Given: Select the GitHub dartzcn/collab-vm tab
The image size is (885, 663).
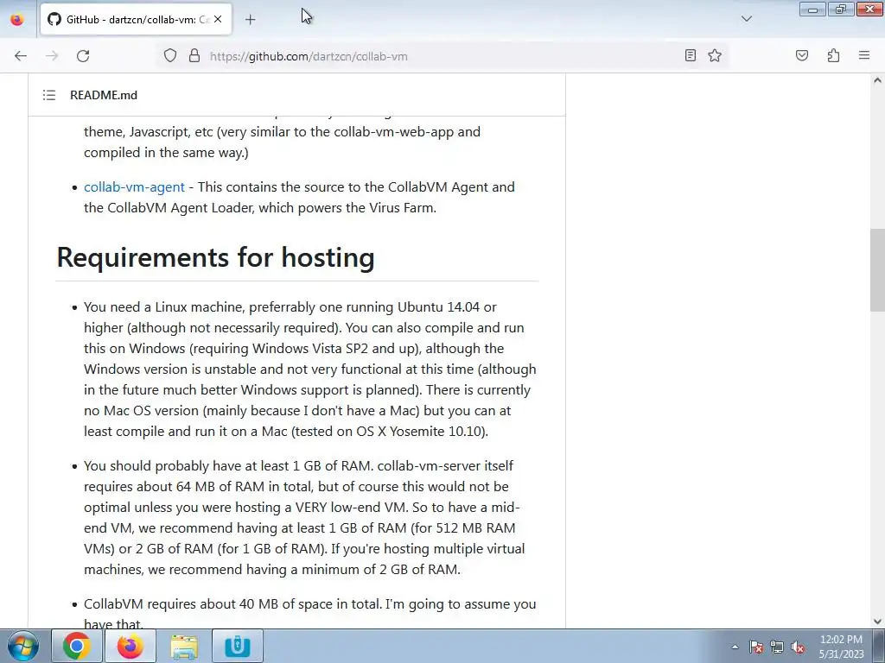Looking at the screenshot, I should [x=136, y=19].
